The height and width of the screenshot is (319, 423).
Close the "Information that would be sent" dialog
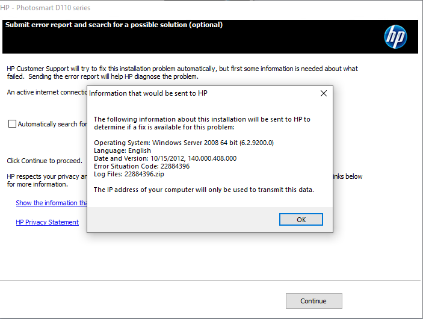[323, 93]
